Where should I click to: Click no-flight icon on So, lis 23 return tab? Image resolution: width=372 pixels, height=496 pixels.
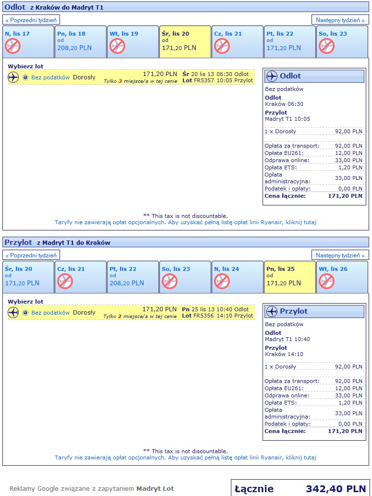(x=170, y=281)
